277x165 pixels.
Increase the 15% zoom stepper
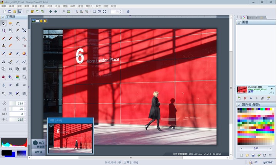pyautogui.click(x=121, y=11)
